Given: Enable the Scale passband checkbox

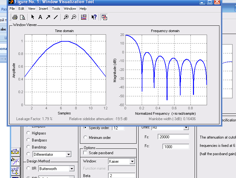Looking at the screenshot, I should [x=85, y=153].
